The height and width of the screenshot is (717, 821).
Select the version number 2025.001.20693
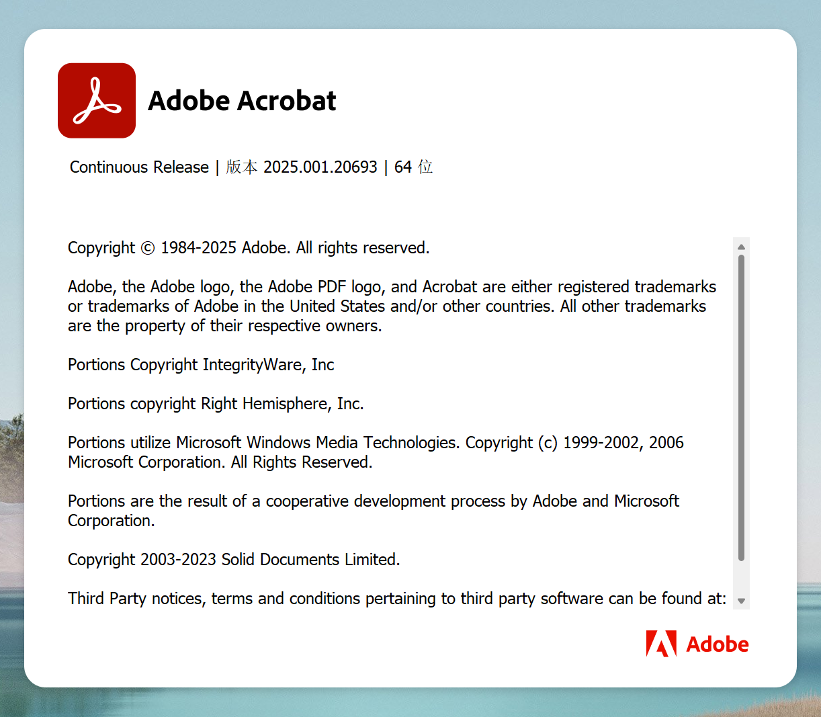(x=320, y=167)
